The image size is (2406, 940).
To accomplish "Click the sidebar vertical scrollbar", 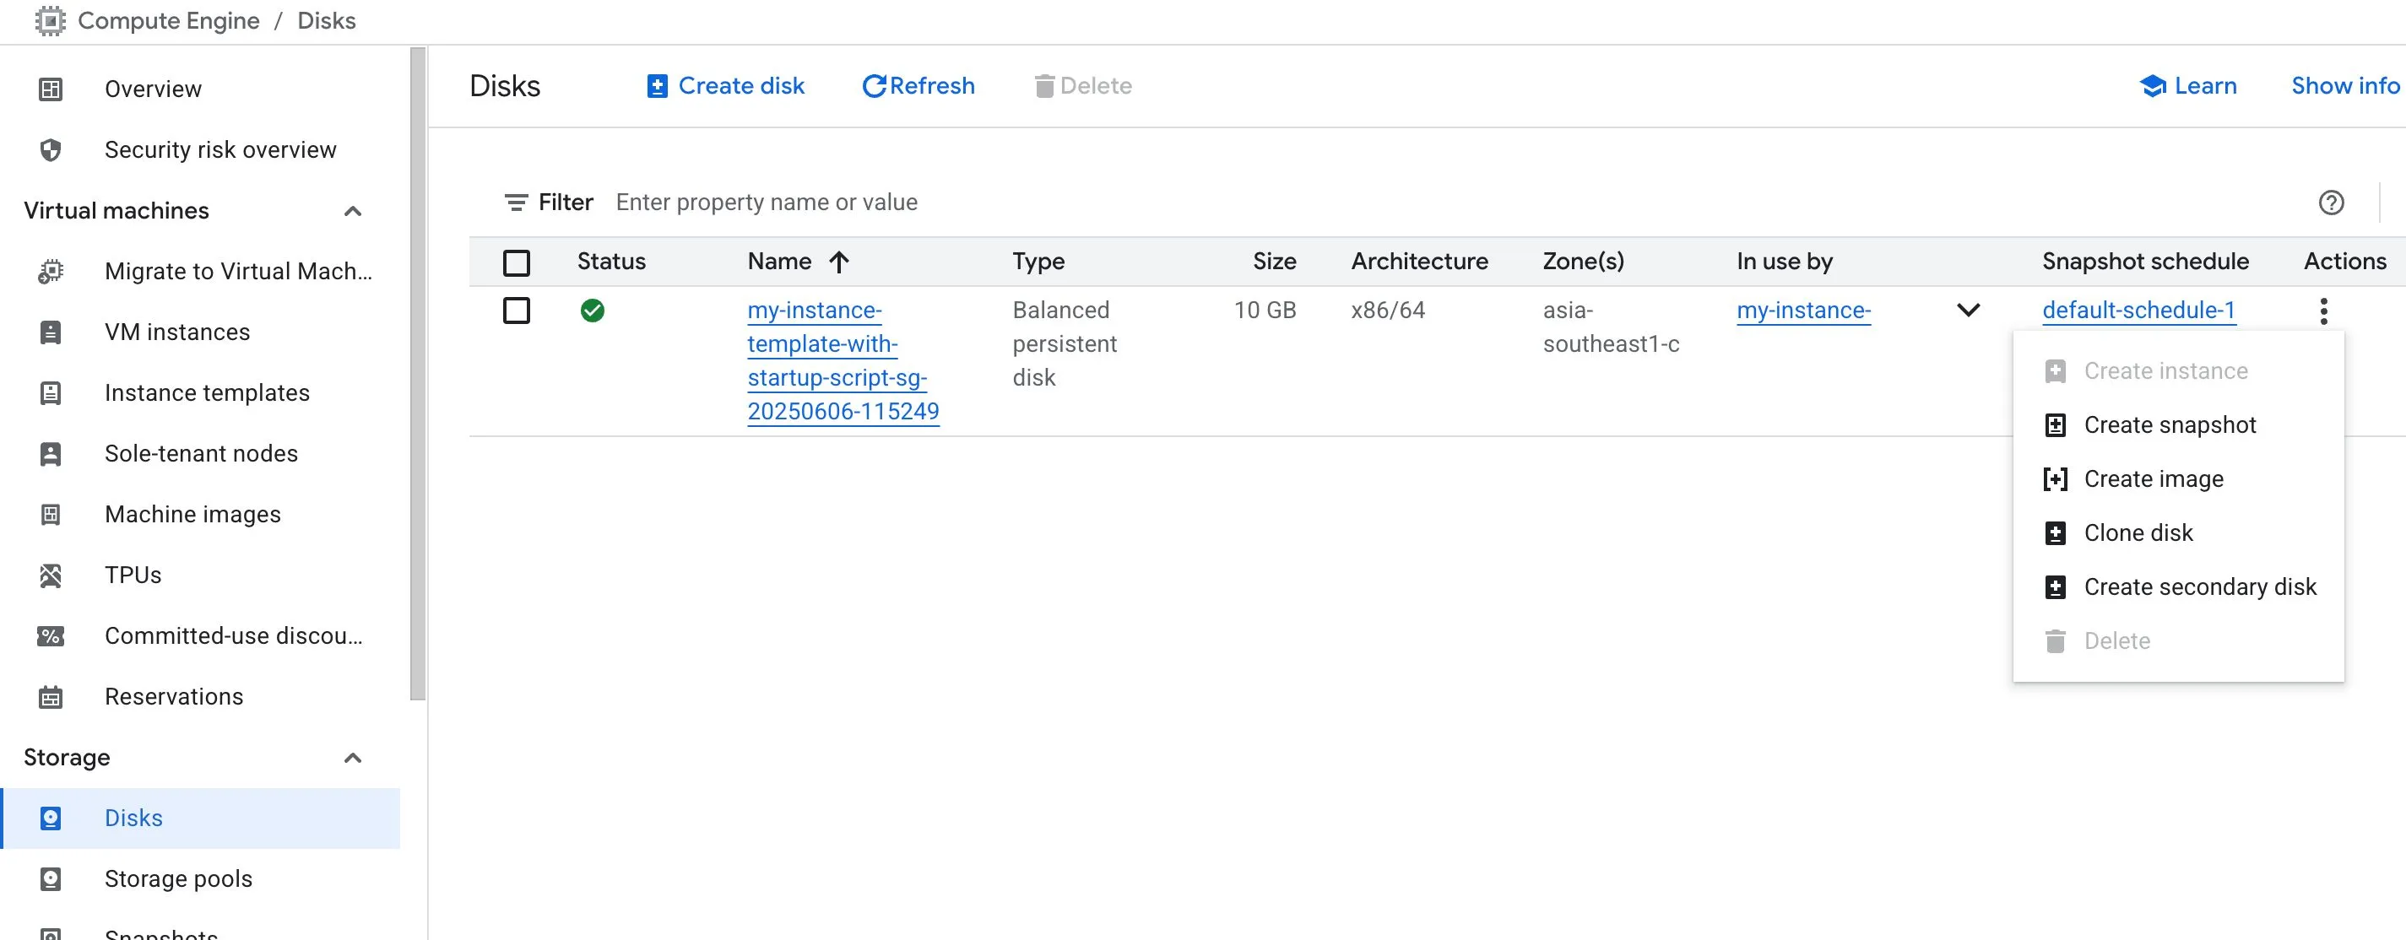I will pos(419,374).
